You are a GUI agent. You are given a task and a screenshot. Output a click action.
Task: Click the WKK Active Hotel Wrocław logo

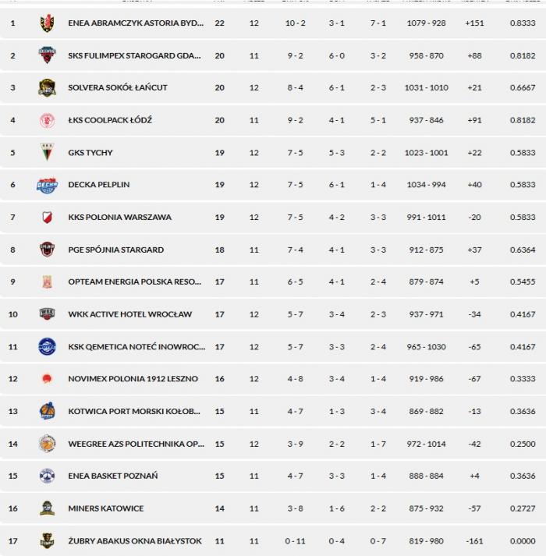click(x=47, y=314)
